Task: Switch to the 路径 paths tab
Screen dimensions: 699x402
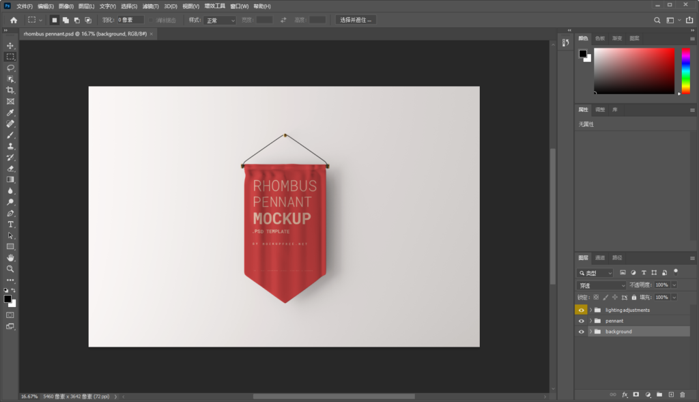Action: point(617,257)
